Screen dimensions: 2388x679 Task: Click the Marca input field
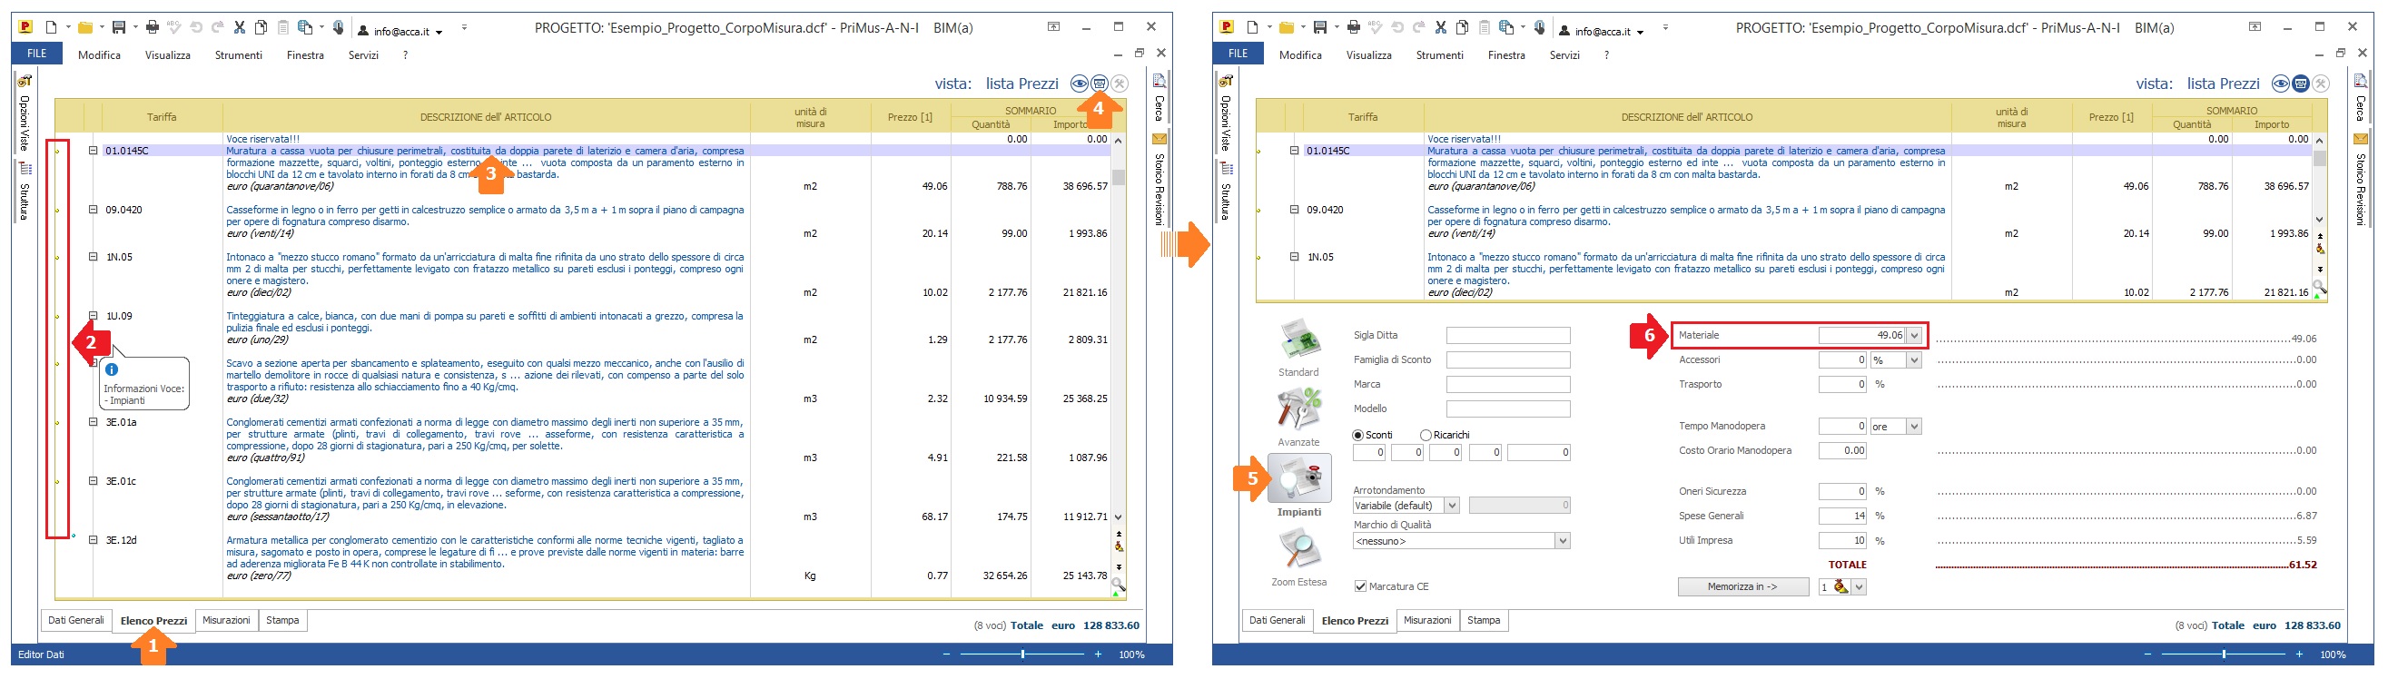point(1508,384)
